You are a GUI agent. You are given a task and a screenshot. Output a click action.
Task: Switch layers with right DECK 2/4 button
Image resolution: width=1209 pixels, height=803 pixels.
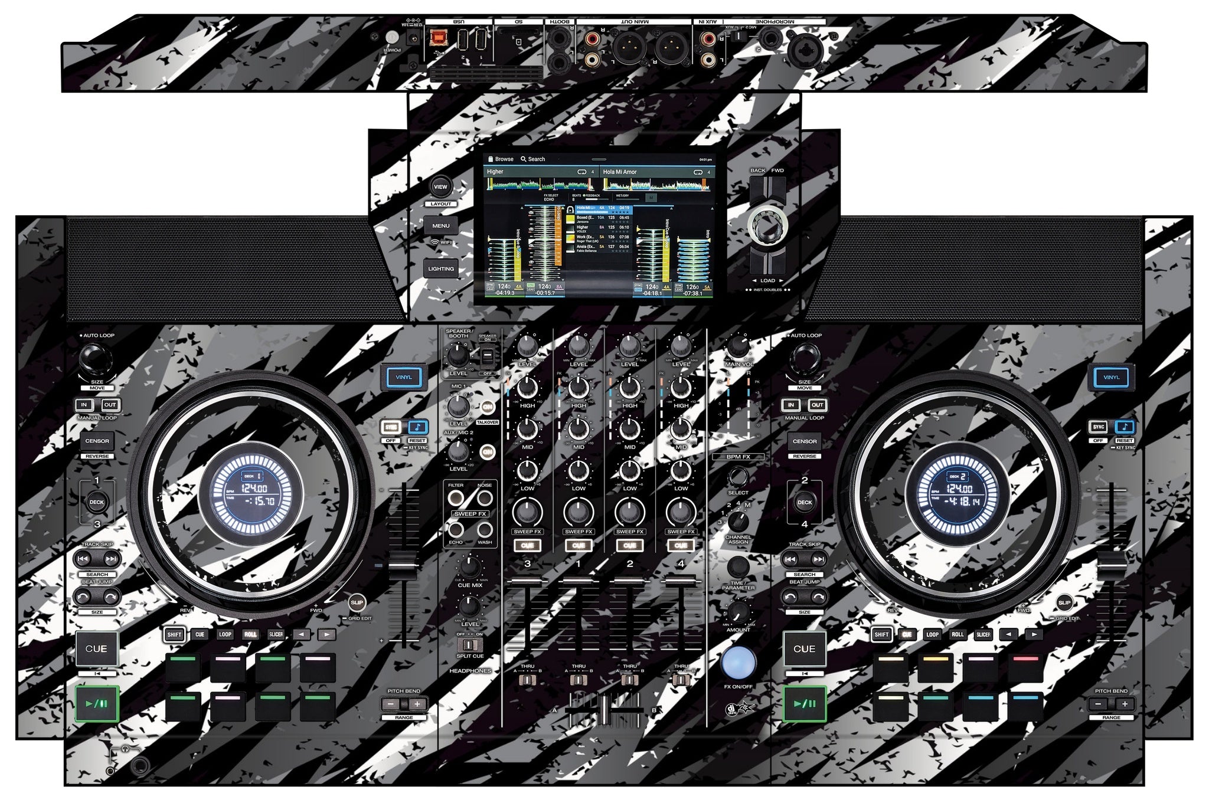[805, 502]
